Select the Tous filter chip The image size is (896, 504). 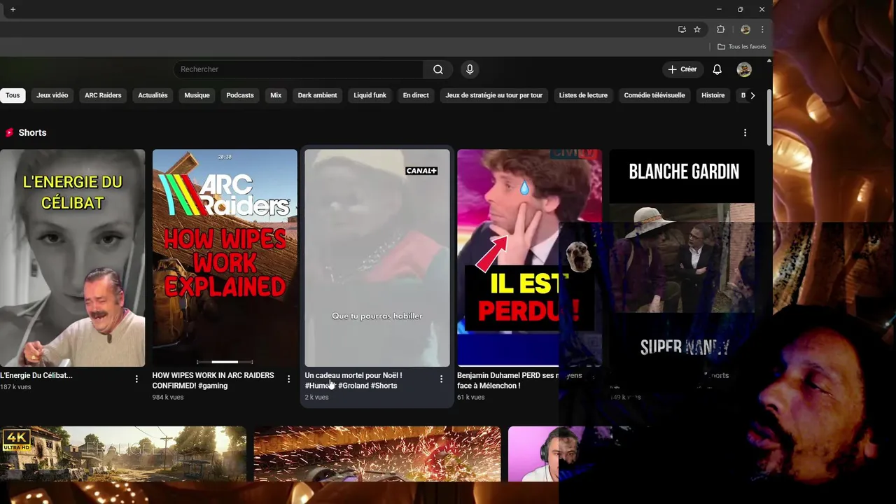pyautogui.click(x=13, y=95)
